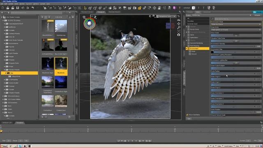
Task: Click the render settings filter field
Action: coord(238,19)
